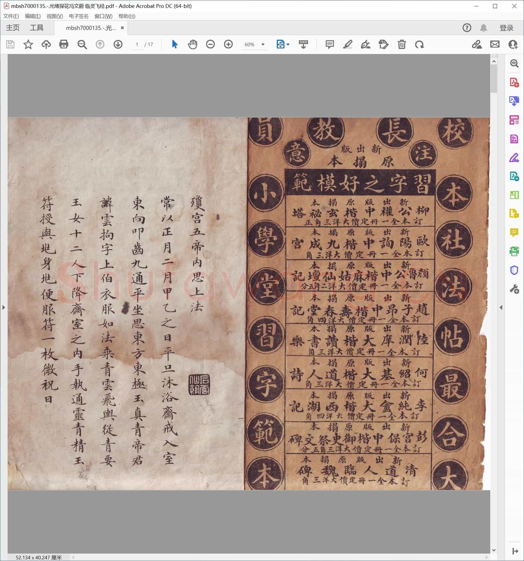
Task: Click the Print file icon
Action: click(64, 44)
